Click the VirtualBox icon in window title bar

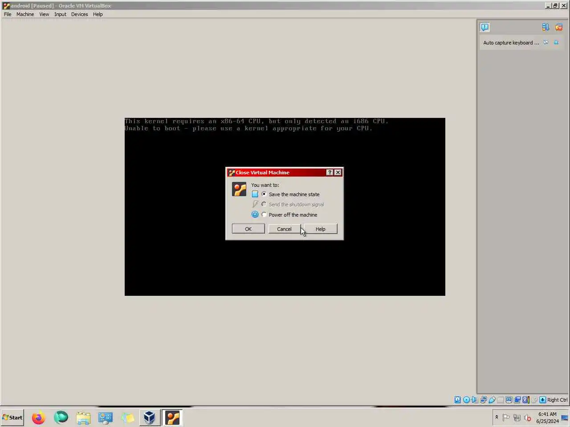coord(6,6)
